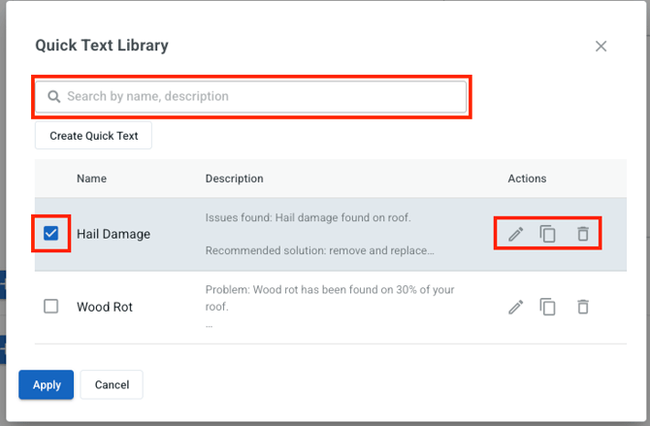Cancel the quick text selection

coord(112,384)
